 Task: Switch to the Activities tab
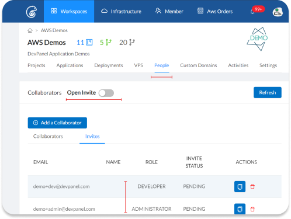(238, 65)
